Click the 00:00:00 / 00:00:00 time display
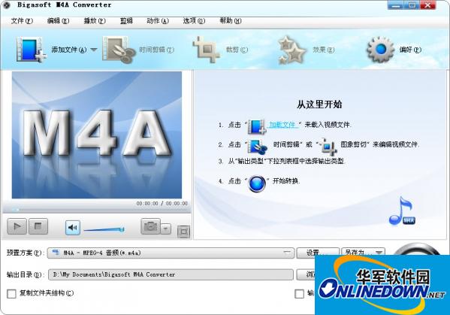 (162, 203)
